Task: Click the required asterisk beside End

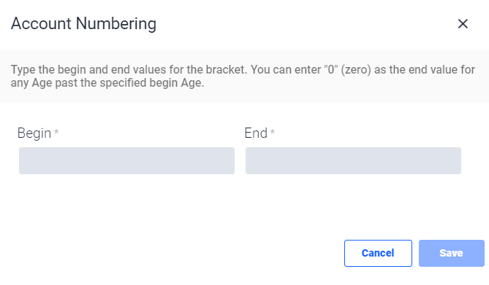Action: pos(272,132)
